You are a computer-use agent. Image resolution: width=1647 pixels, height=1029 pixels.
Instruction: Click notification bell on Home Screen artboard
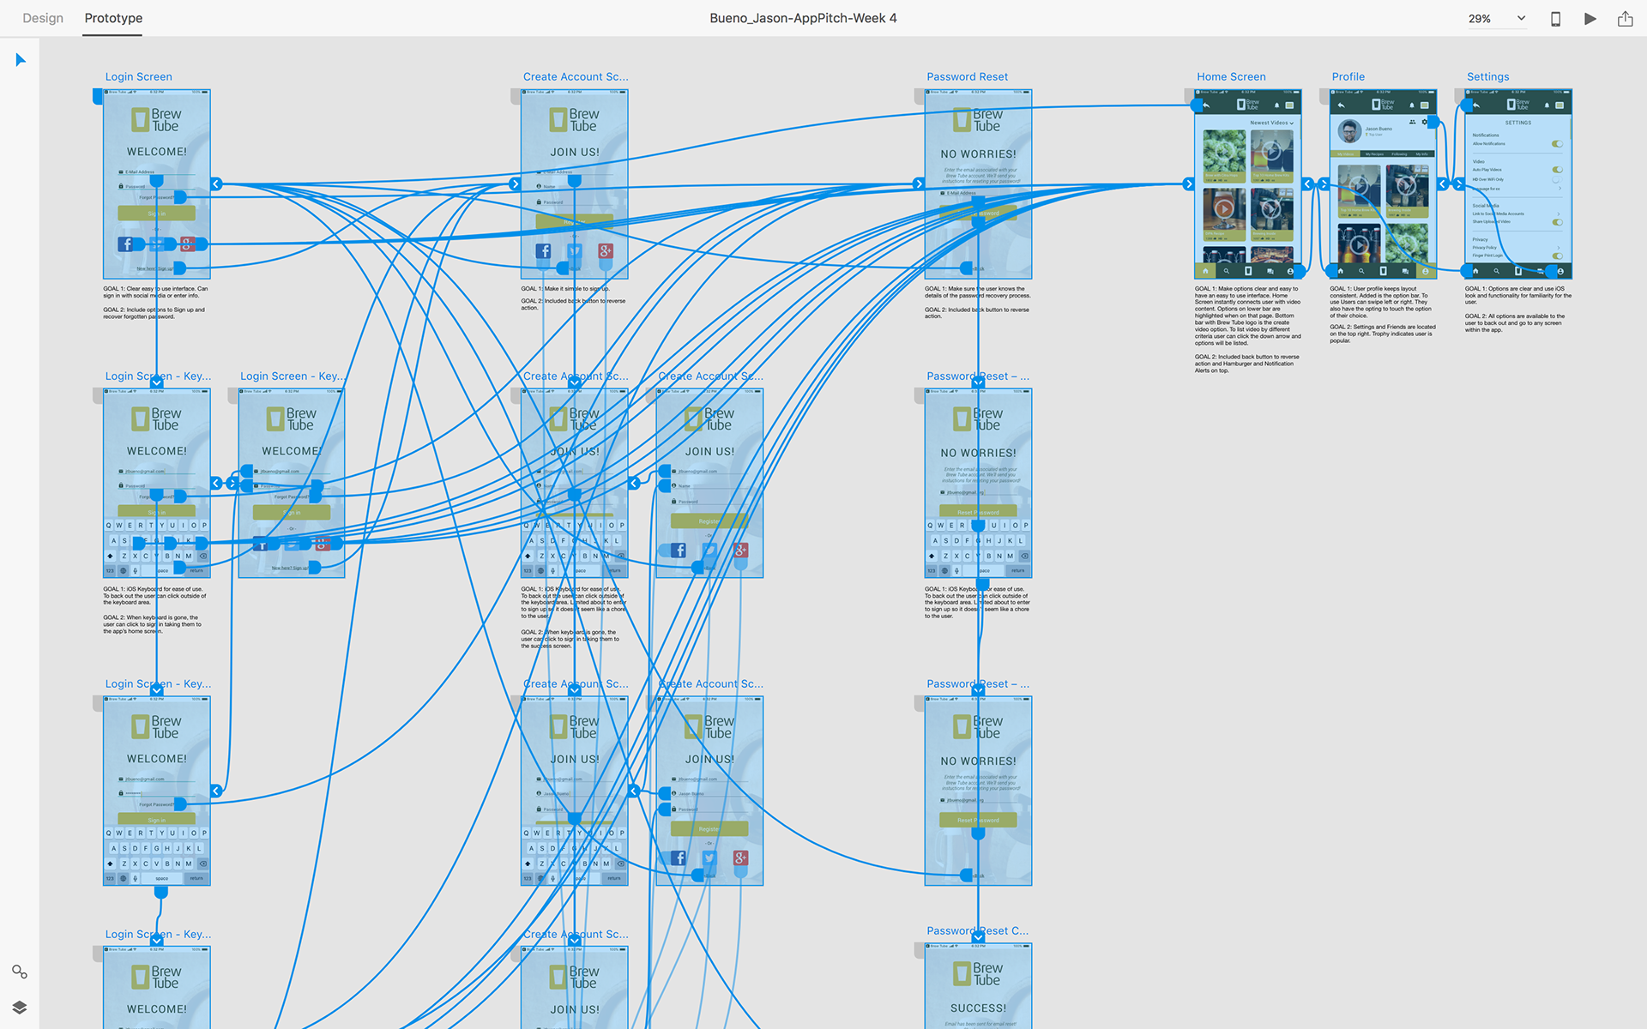pos(1276,105)
